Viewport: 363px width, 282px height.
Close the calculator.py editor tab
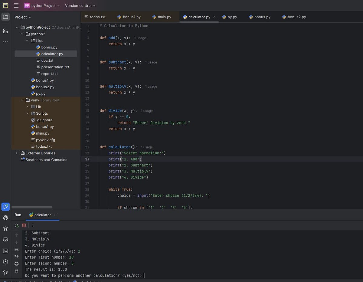pyautogui.click(x=214, y=17)
